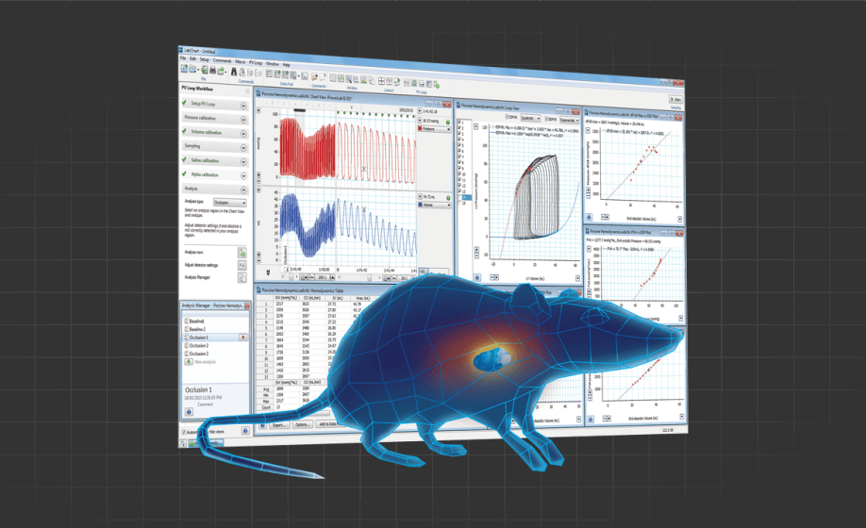Expand the Sampling workflow step
Screen dimensions: 866x528
click(243, 148)
